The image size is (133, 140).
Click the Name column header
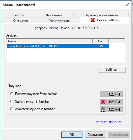(x=49, y=41)
